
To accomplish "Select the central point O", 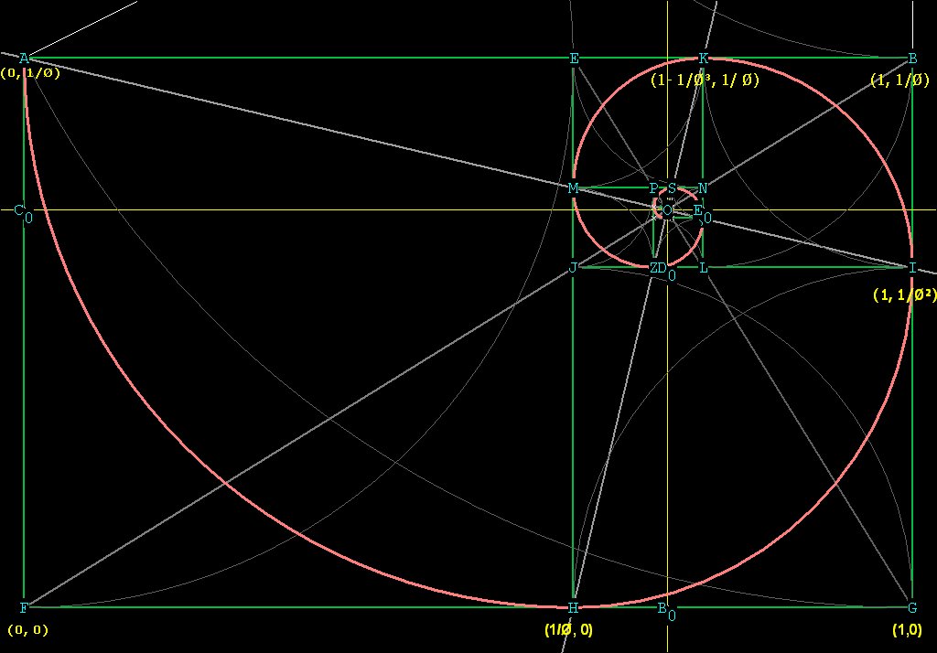I will click(x=665, y=209).
